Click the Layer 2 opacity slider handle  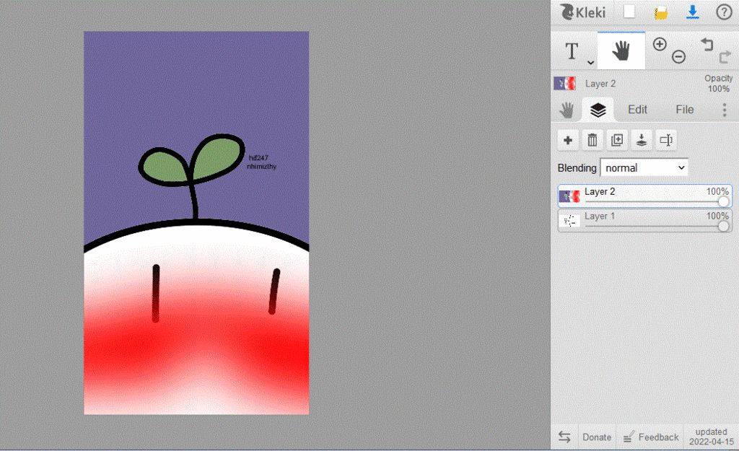pyautogui.click(x=724, y=202)
